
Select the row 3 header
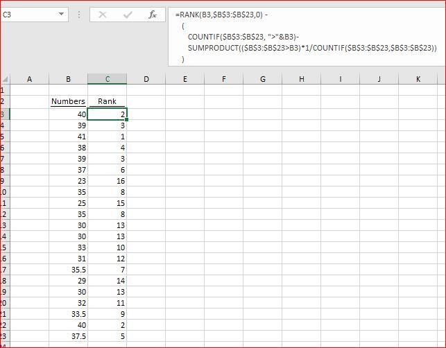(5, 114)
